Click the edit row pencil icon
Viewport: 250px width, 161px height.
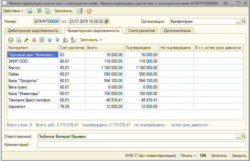[x=26, y=40]
